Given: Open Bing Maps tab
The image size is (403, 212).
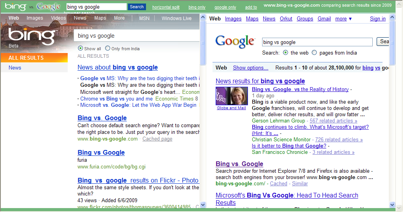Looking at the screenshot, I should click(100, 18).
